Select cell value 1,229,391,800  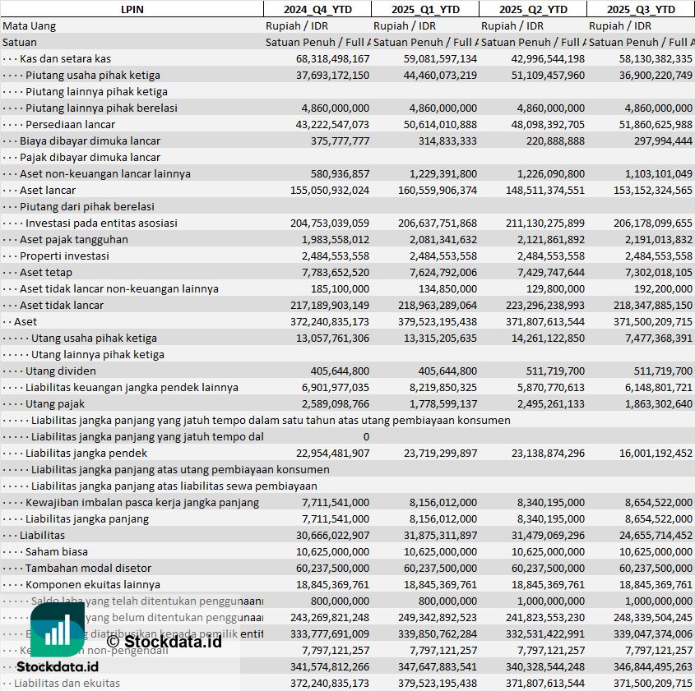[442, 173]
